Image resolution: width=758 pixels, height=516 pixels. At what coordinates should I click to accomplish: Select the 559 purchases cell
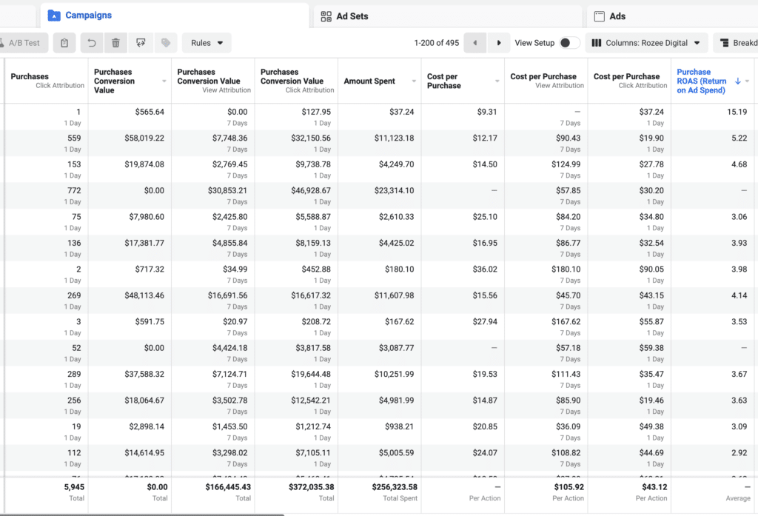pos(75,138)
